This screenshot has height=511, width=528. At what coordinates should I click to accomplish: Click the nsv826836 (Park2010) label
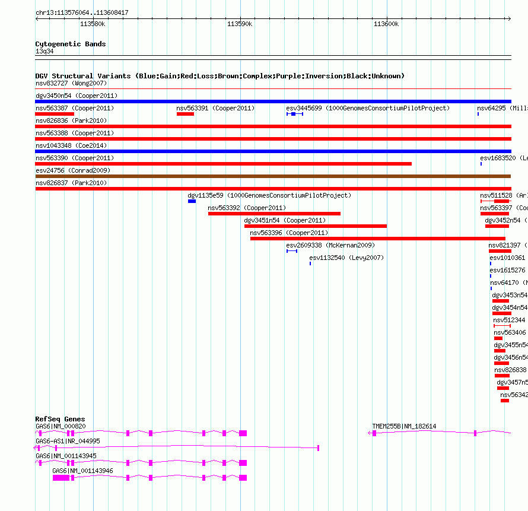[71, 120]
